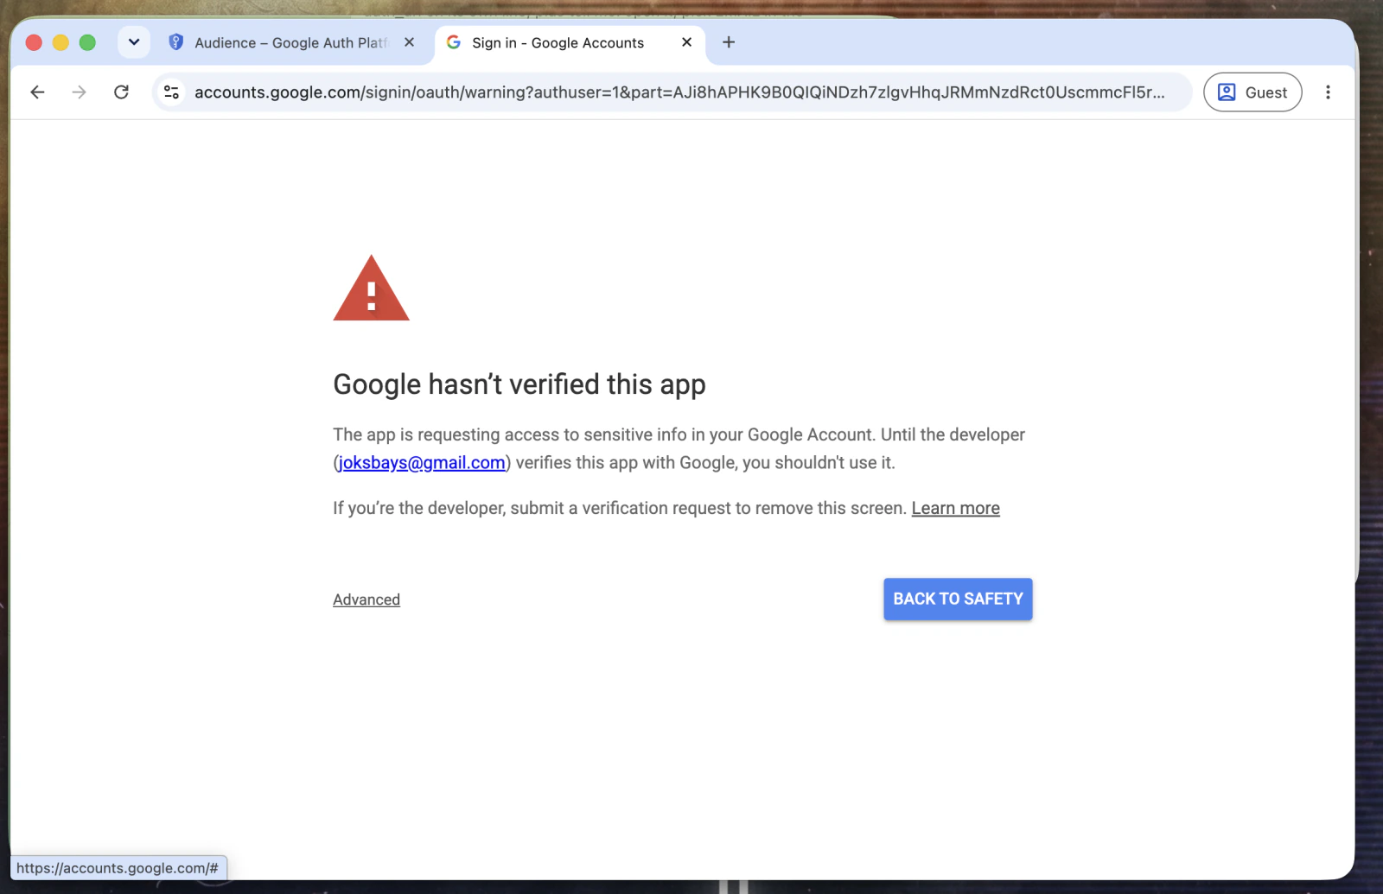Expand the tab search dropdown
The image size is (1383, 894).
134,42
